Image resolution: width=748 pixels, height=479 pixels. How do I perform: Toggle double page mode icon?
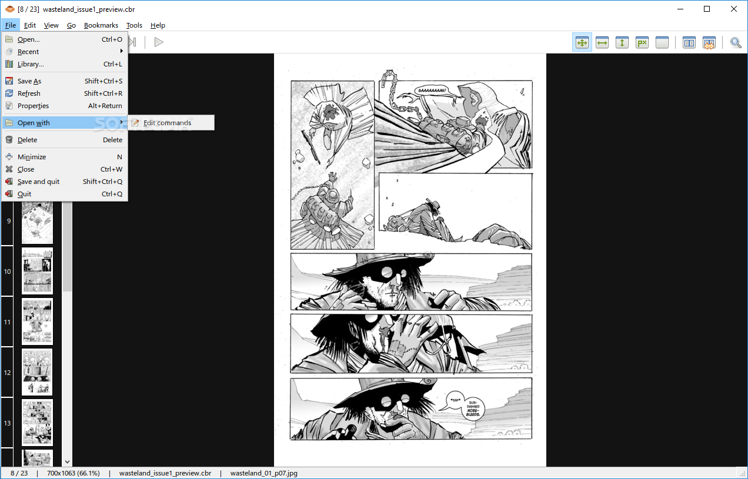click(x=689, y=42)
